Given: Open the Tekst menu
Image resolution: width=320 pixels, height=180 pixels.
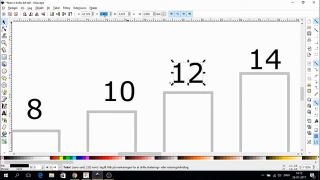Looking at the screenshot, I should pyautogui.click(x=56, y=8).
